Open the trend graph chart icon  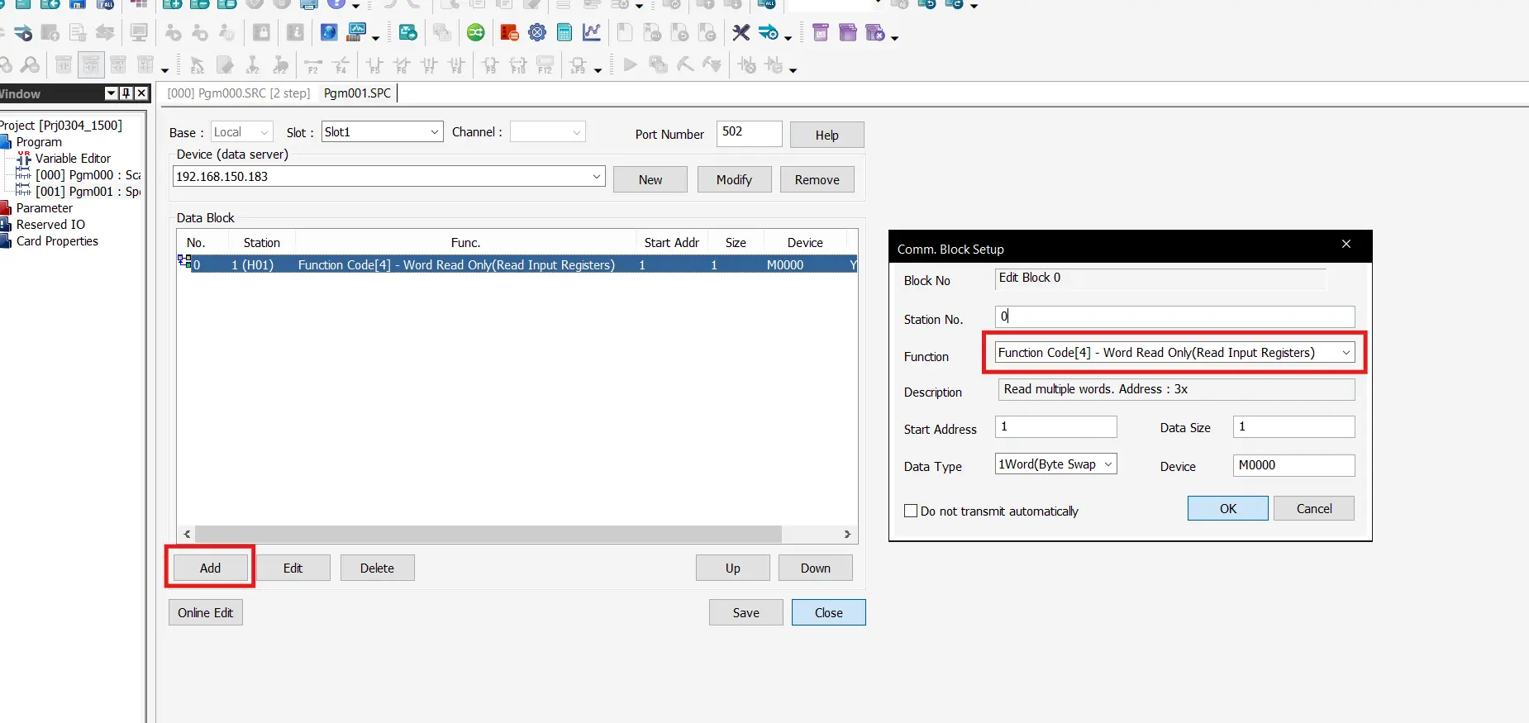coord(592,33)
